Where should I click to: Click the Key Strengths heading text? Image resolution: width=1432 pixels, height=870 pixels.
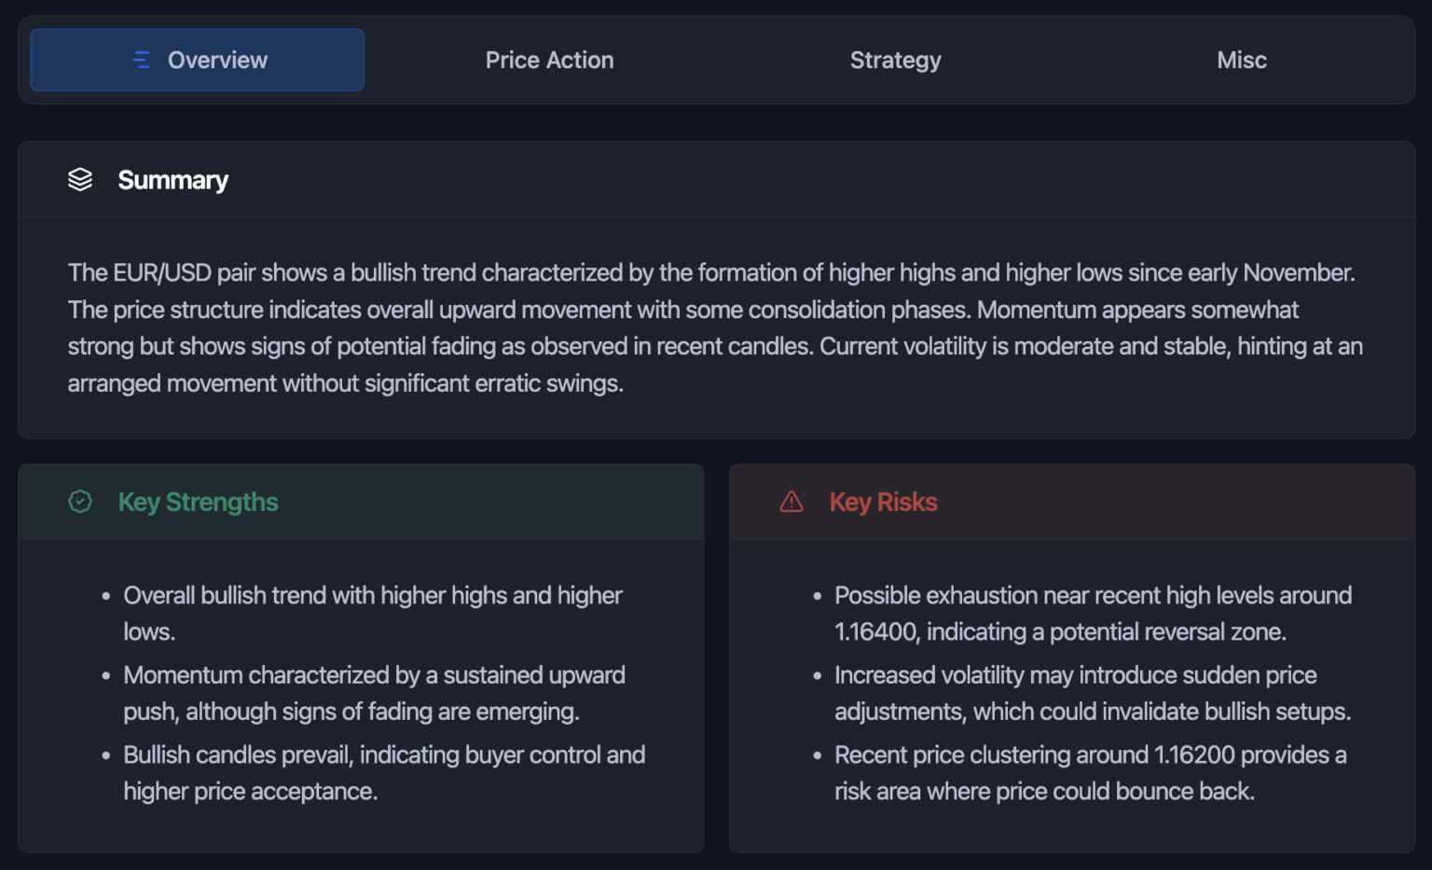198,502
